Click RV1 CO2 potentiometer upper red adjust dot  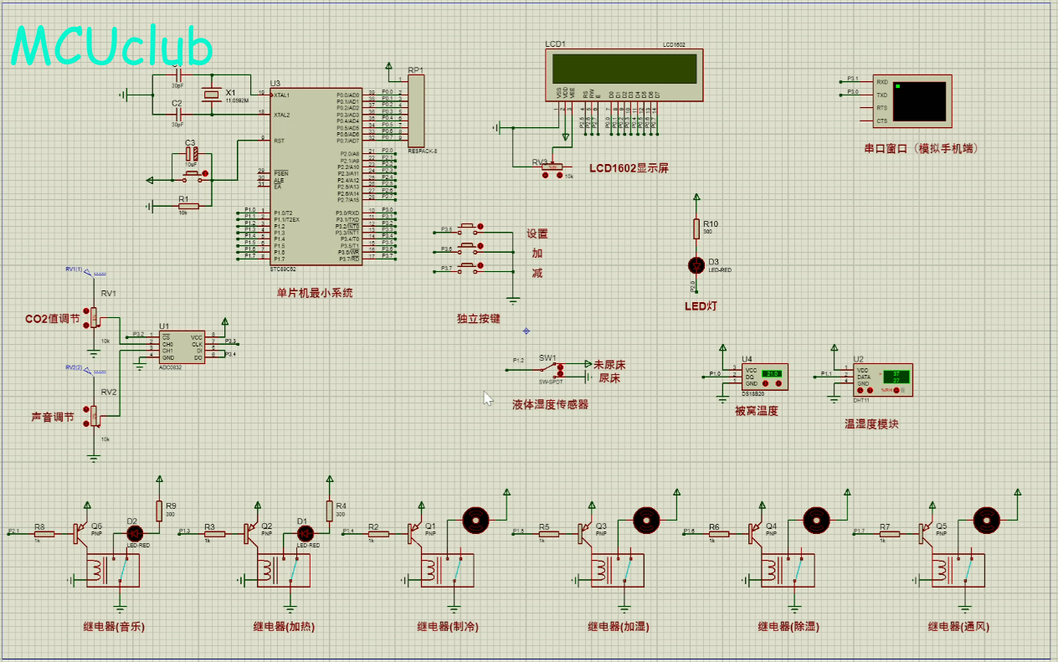pos(86,311)
